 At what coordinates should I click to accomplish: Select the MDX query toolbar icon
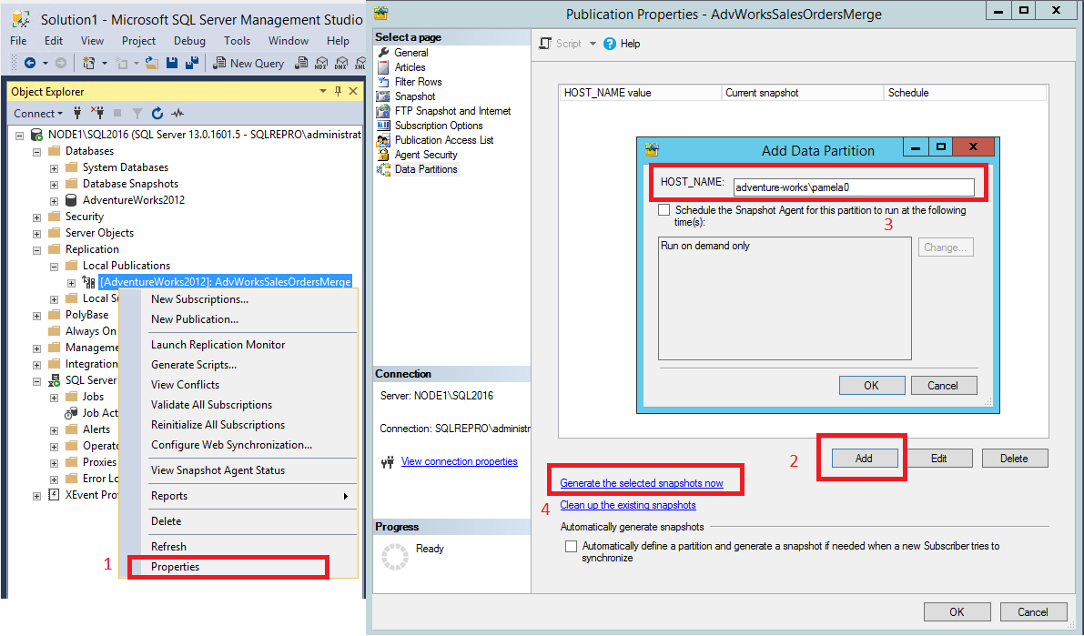tap(320, 63)
